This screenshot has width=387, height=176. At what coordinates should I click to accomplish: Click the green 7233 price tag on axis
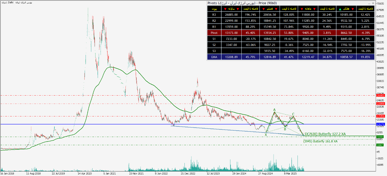point(380,137)
